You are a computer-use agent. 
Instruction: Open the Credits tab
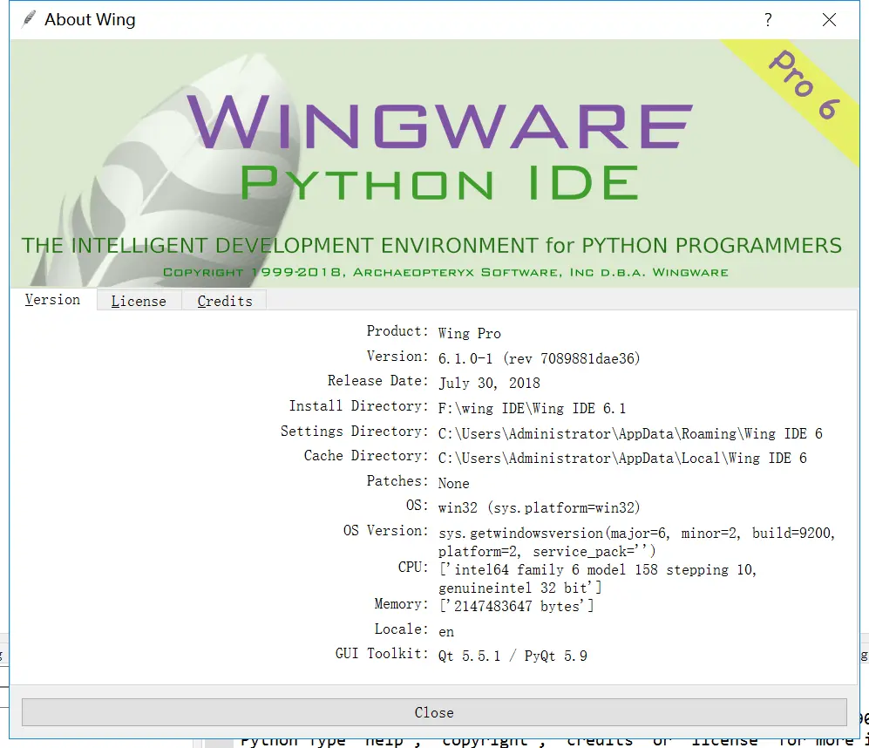tap(225, 301)
